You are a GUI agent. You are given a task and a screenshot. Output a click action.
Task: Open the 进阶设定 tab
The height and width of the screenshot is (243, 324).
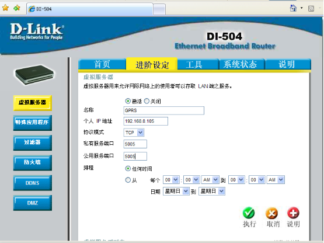[152, 65]
